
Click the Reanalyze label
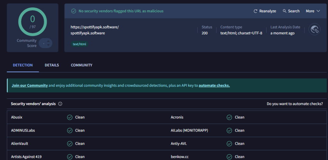click(268, 11)
